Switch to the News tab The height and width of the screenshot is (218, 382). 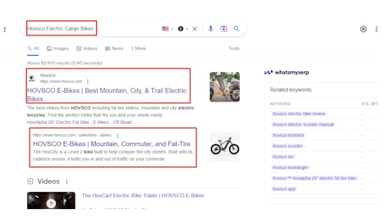pos(114,49)
